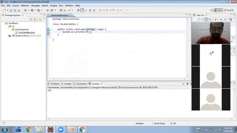The height and width of the screenshot is (133, 237).
Task: Open the Navigate menu
Action: pos(36,6)
